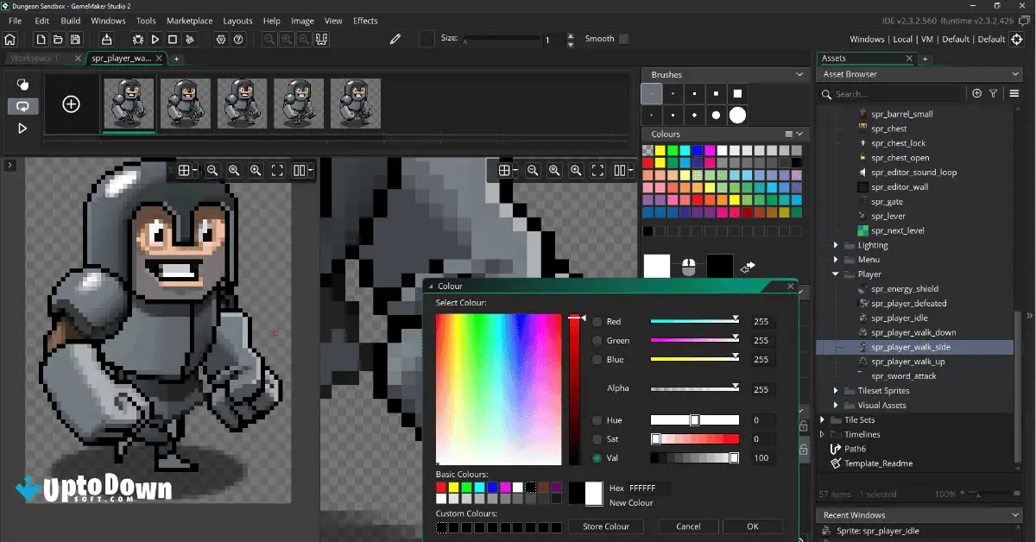Collapse the Player folder in Asset Browser
Viewport: 1036px width, 542px height.
tap(834, 274)
